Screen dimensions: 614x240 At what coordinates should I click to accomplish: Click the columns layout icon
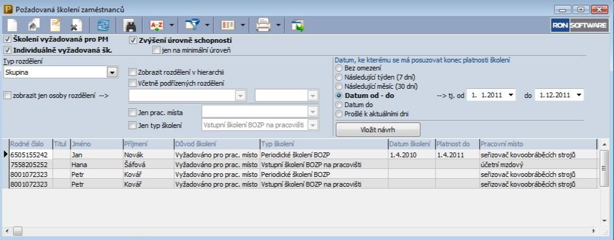228,25
